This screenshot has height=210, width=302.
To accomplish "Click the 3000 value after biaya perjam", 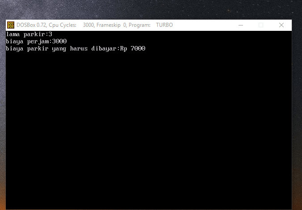I will (x=59, y=41).
